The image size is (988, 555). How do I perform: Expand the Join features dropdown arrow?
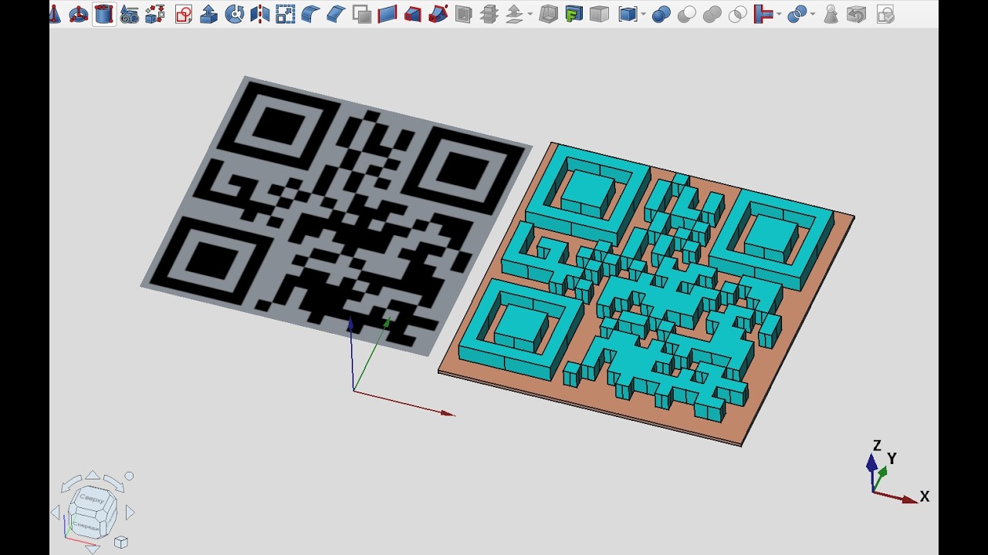click(779, 14)
